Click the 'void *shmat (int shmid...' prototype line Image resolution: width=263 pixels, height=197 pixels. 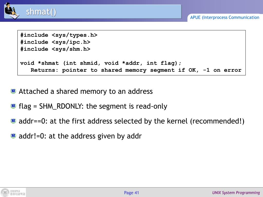pyautogui.click(x=101, y=63)
